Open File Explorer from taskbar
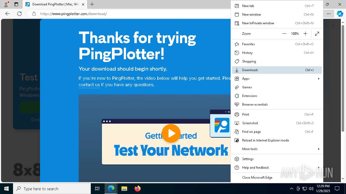346x194 pixels. [x=124, y=189]
